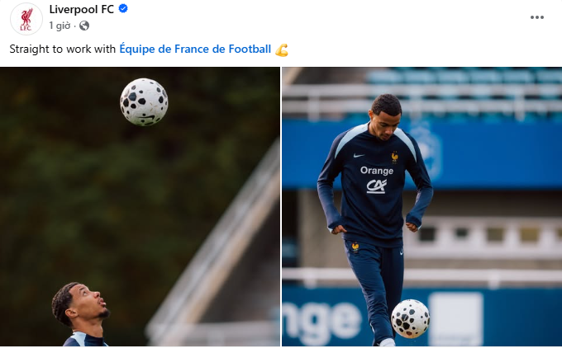
Task: Click the Orange sponsor logo on the jersey
Action: (x=377, y=171)
